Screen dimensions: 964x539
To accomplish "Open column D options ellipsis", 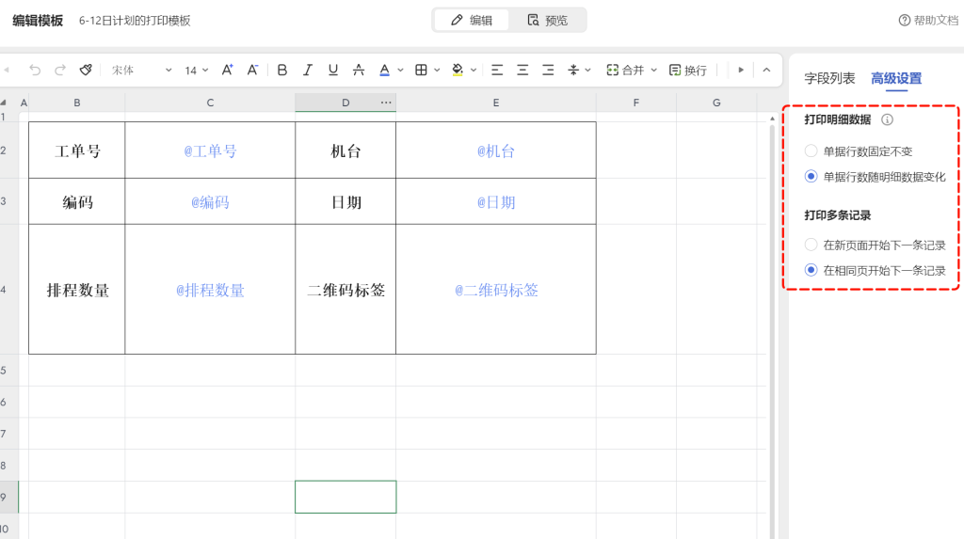I will [x=386, y=103].
